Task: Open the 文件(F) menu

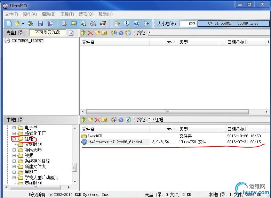Action: pos(11,14)
